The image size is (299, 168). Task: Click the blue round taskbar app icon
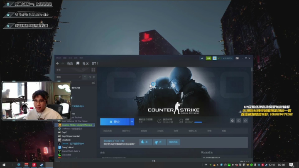point(19,165)
